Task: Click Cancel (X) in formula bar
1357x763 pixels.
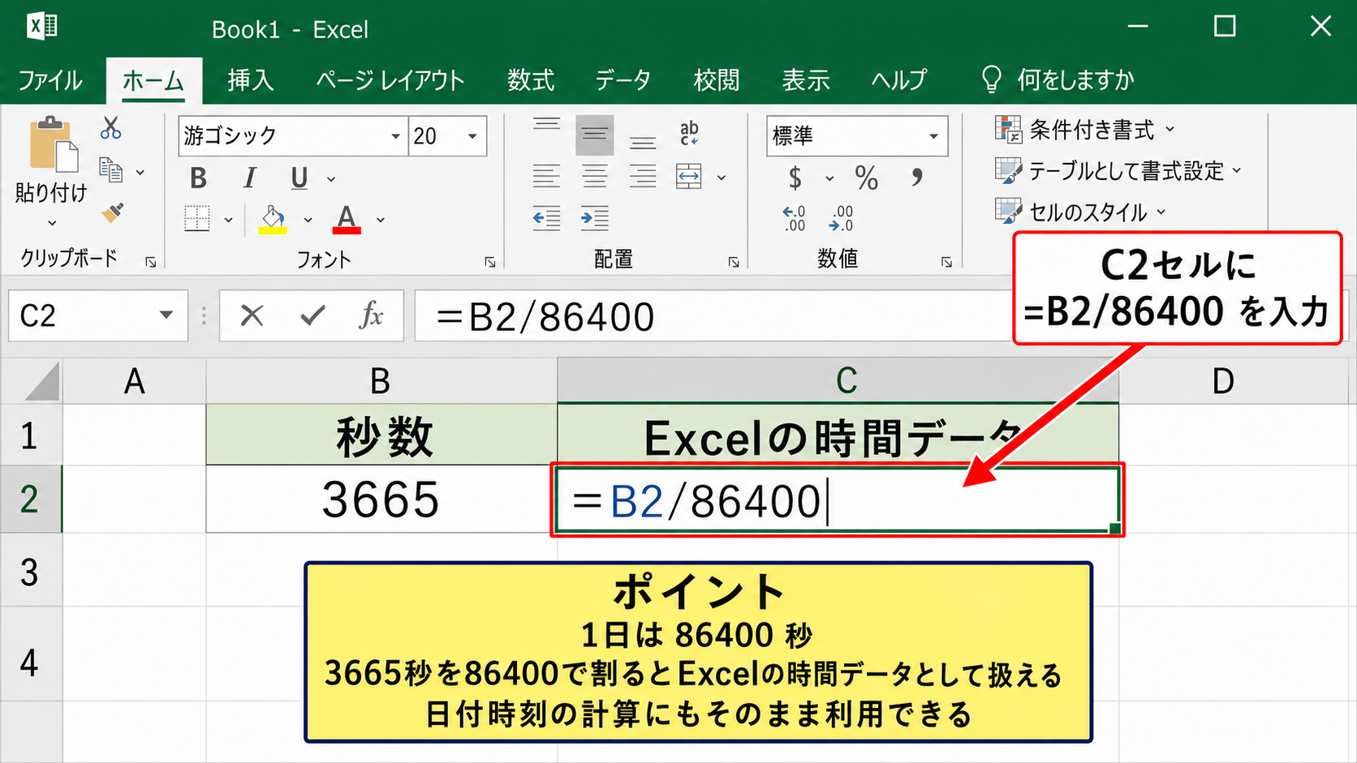Action: [x=252, y=315]
